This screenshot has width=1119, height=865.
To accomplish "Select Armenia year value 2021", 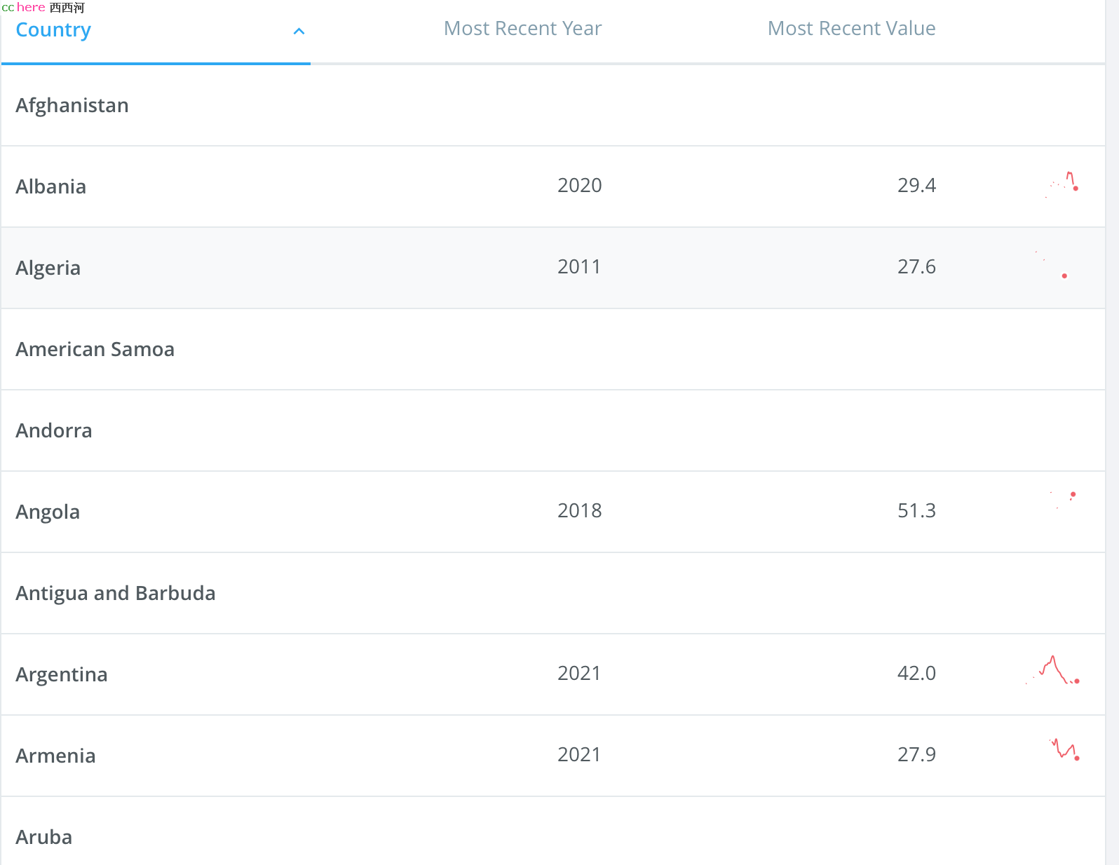I will pos(579,754).
